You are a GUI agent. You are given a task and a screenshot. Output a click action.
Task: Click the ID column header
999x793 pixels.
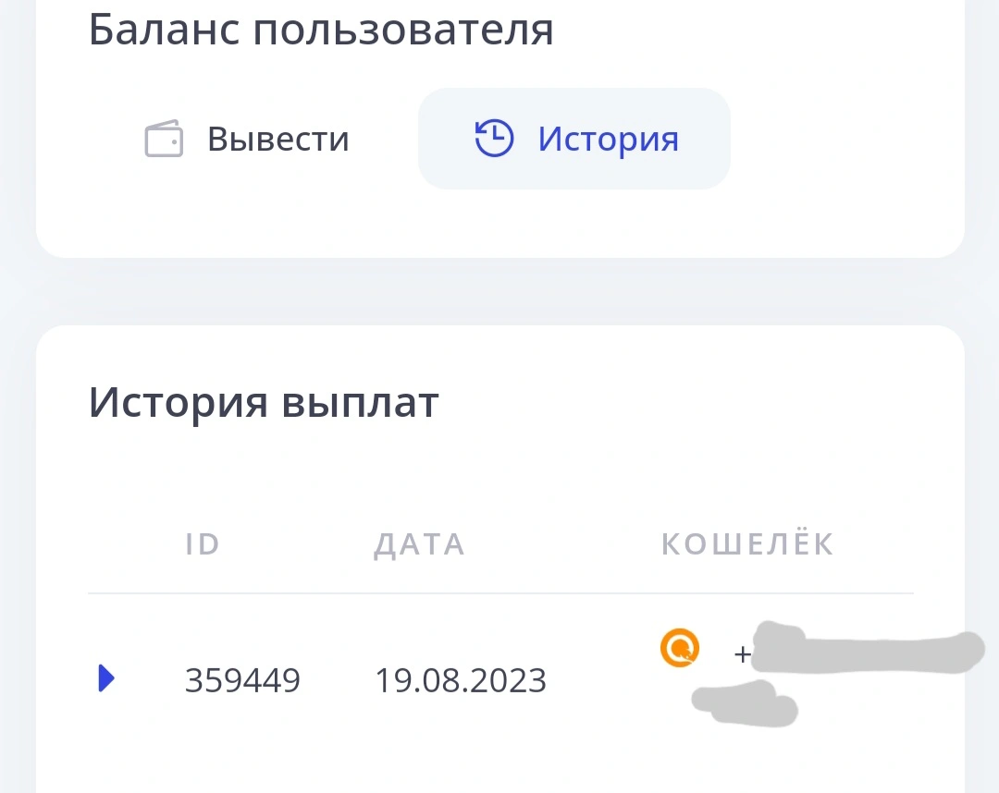point(203,544)
